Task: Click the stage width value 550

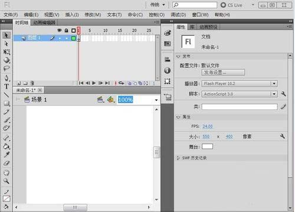Action: (206, 137)
